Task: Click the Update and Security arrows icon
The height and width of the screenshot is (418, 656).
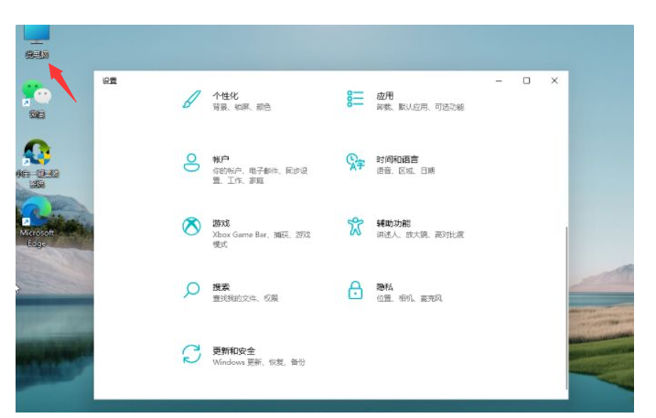Action: [191, 355]
